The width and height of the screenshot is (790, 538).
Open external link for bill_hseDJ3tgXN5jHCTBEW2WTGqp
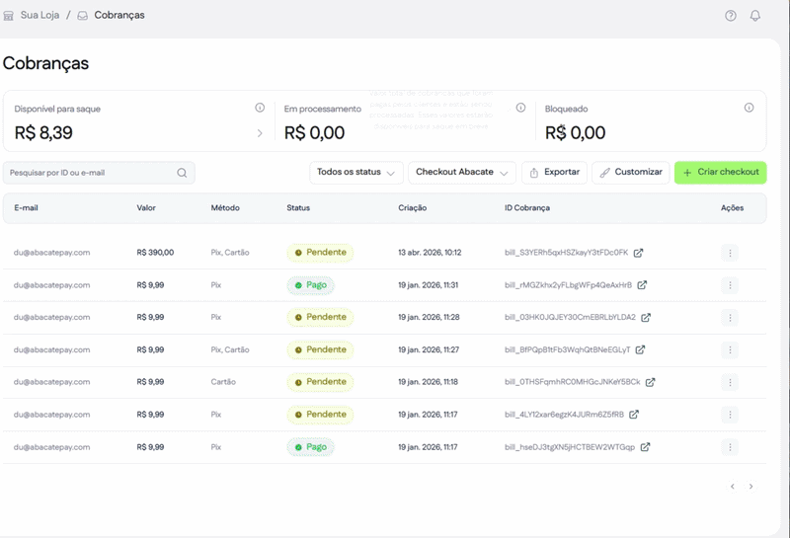click(646, 447)
